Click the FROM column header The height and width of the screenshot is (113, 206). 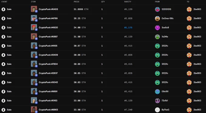click(x=157, y=2)
